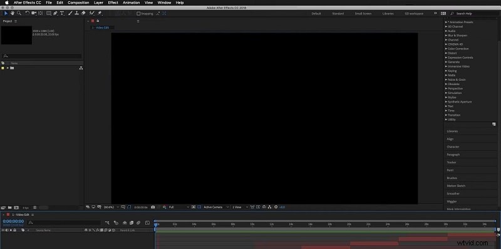Open the Composition menu

tap(78, 3)
